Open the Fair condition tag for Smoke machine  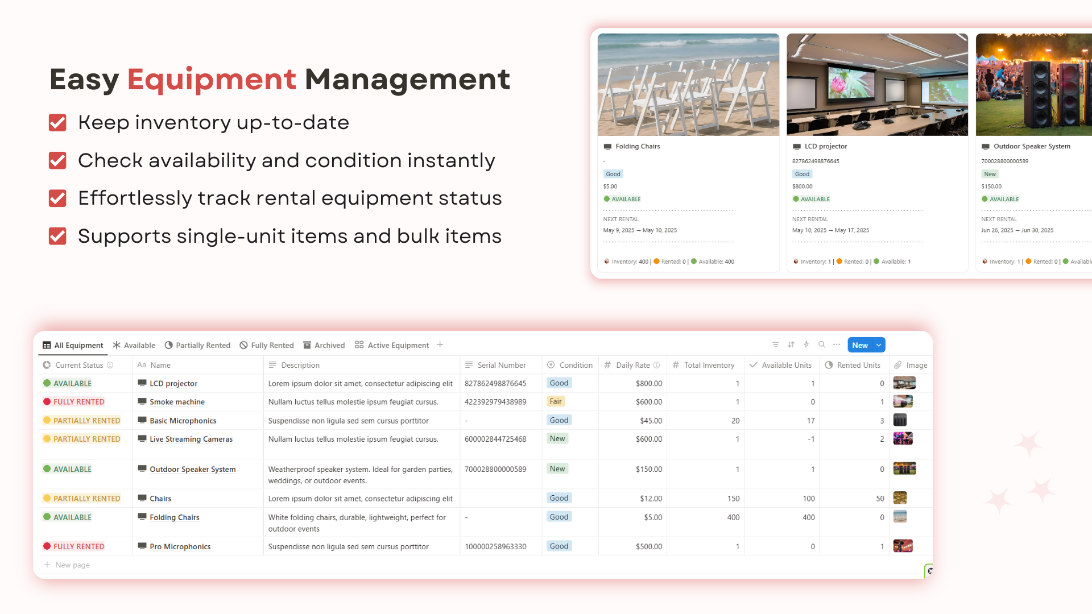[x=555, y=401]
